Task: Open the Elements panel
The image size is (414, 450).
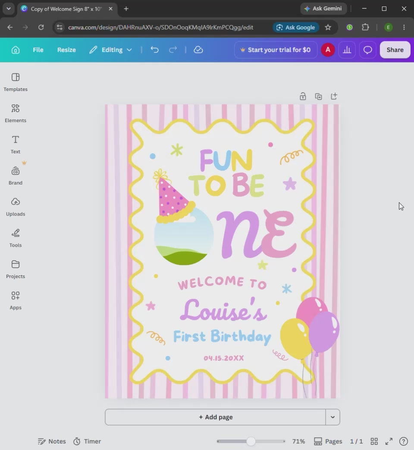Action: coord(16,113)
